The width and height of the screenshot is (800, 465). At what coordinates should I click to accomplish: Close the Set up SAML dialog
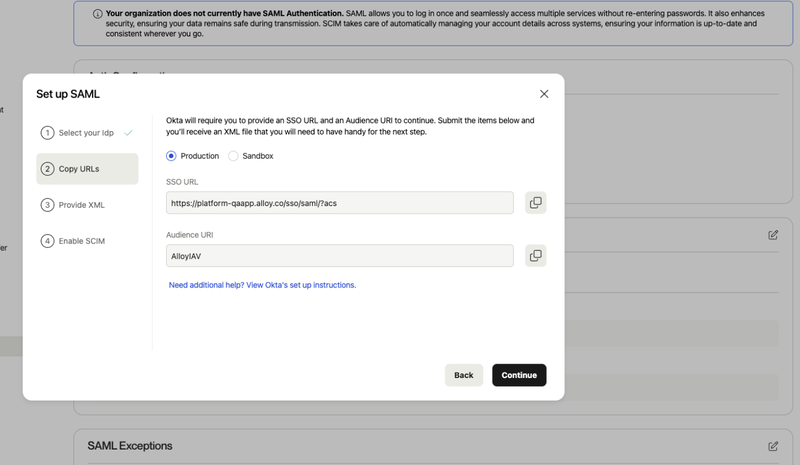tap(544, 94)
